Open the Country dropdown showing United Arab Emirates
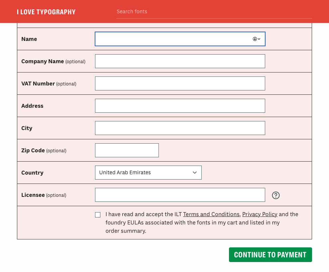 [x=148, y=173]
